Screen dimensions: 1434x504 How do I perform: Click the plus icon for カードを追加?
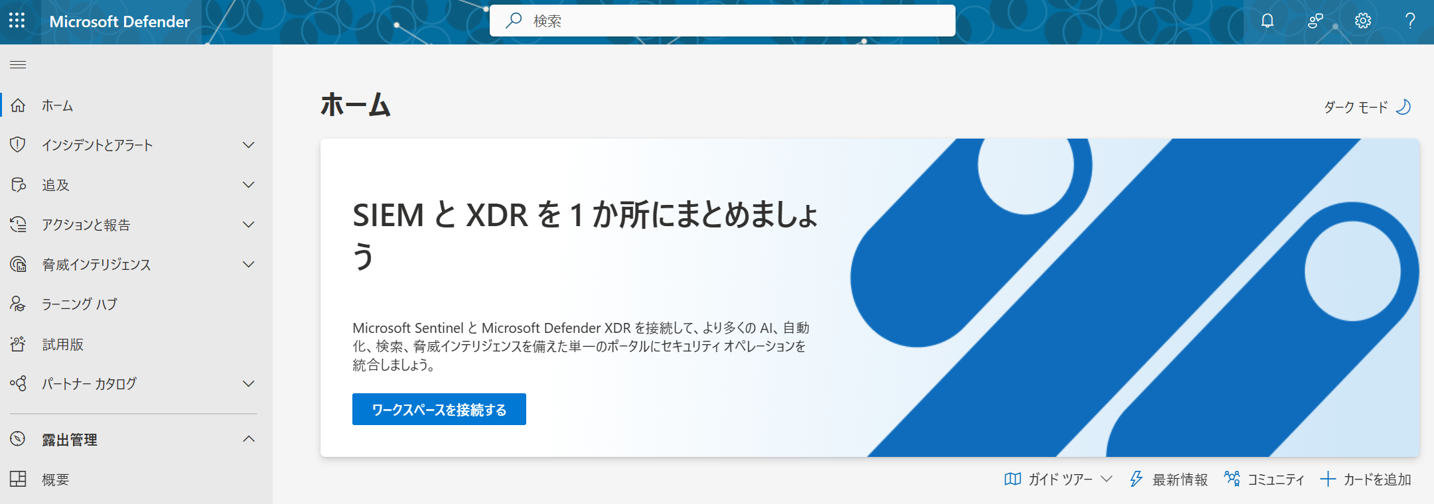[x=1328, y=479]
